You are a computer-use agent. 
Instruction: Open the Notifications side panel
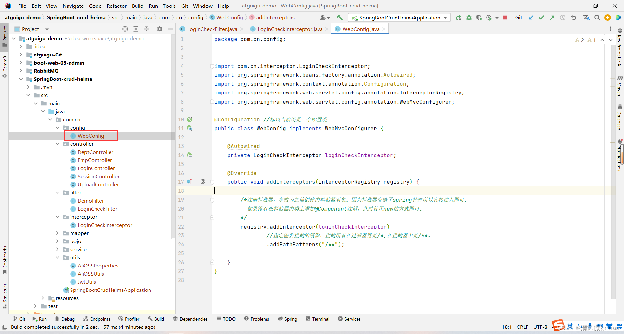(620, 155)
